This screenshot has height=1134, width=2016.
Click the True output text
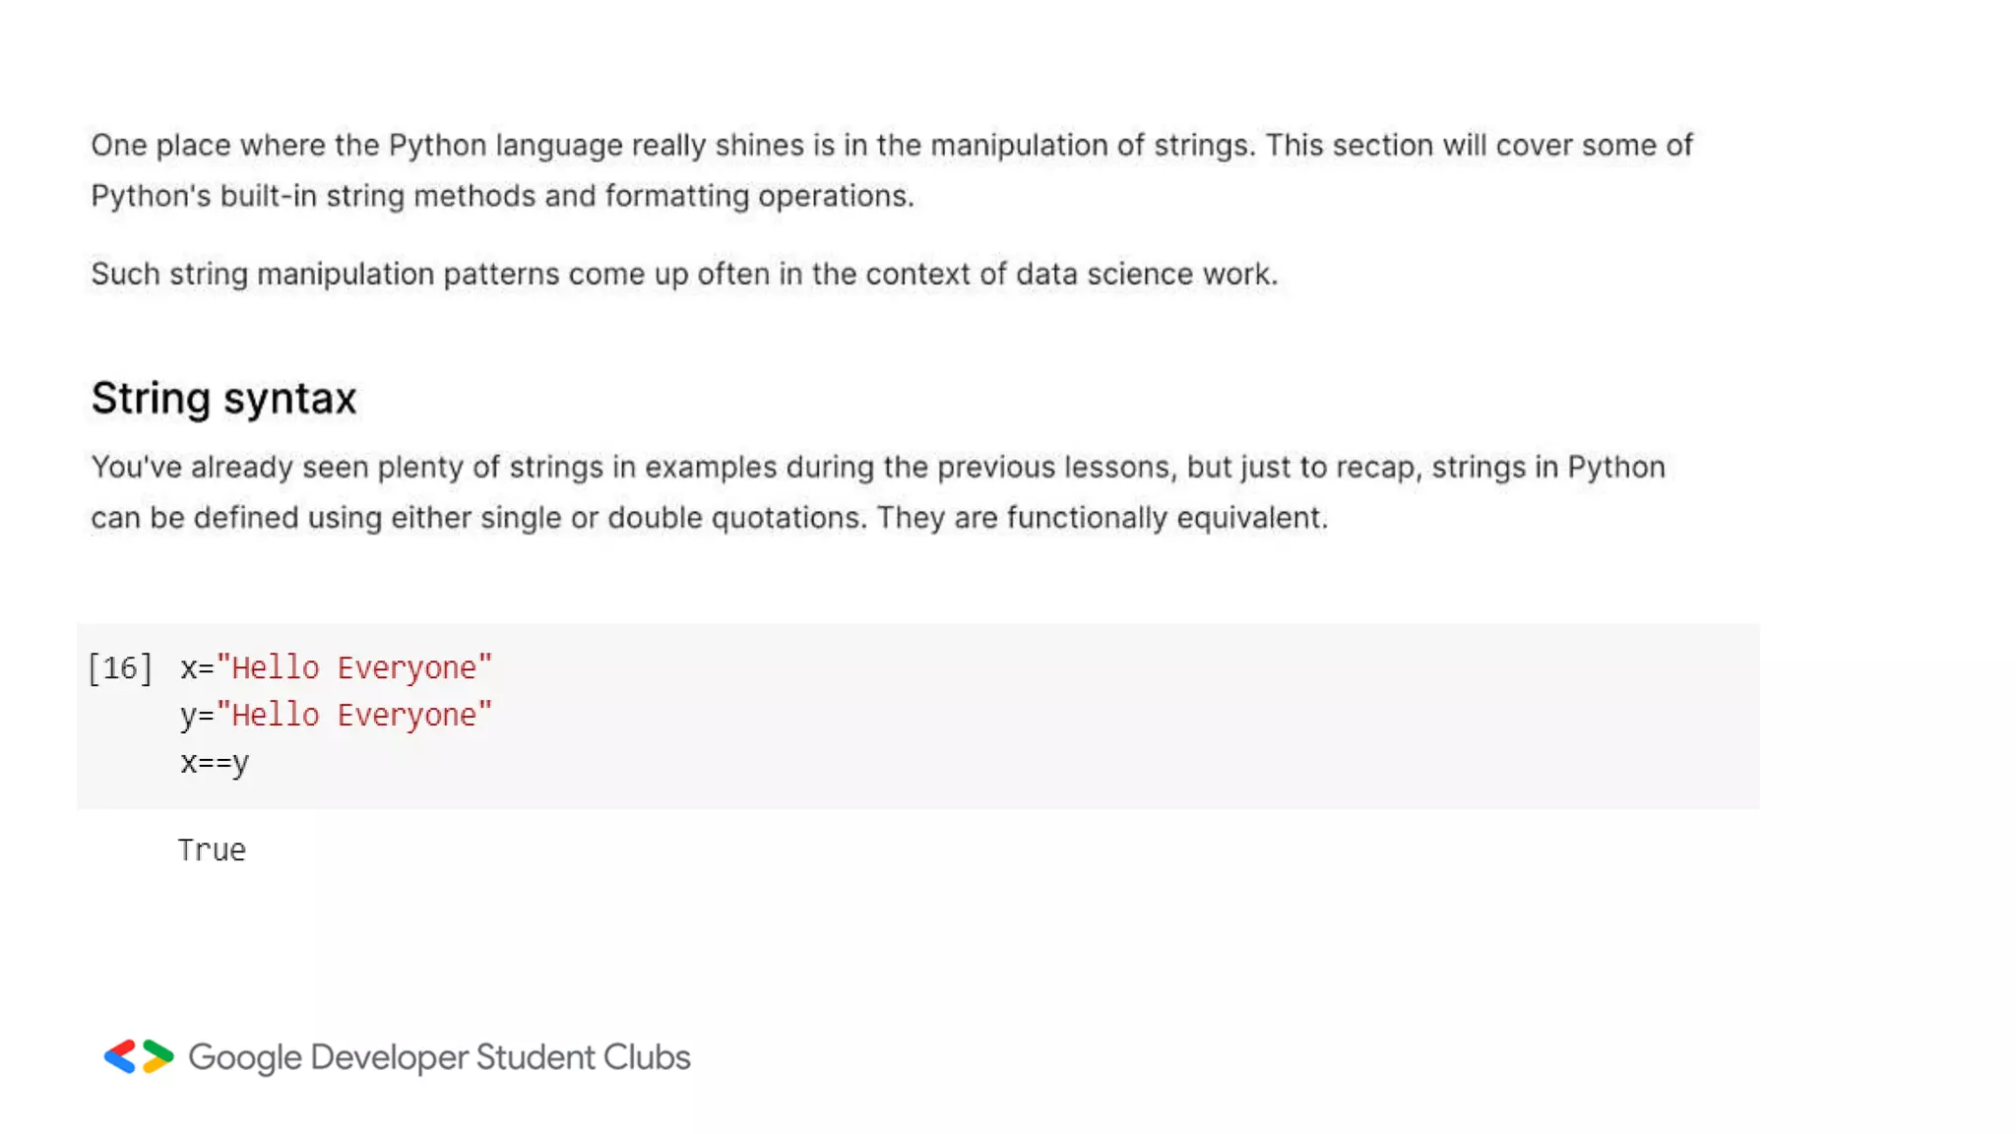pyautogui.click(x=212, y=850)
